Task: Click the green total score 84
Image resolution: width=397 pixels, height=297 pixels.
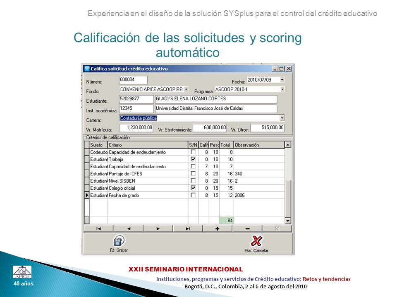Action: pyautogui.click(x=226, y=220)
